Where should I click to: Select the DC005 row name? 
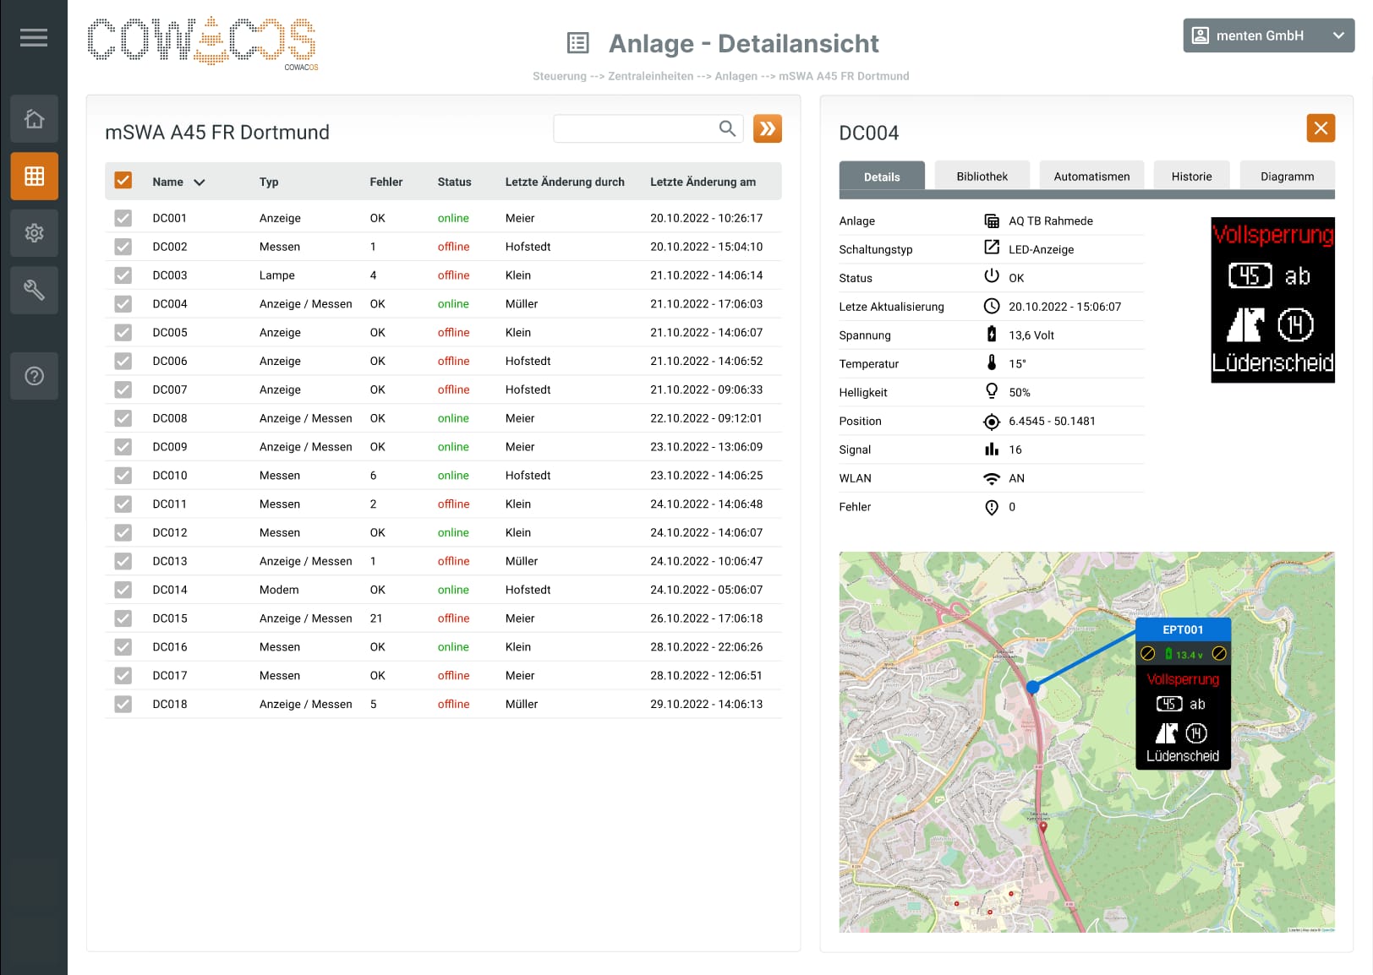click(x=170, y=332)
